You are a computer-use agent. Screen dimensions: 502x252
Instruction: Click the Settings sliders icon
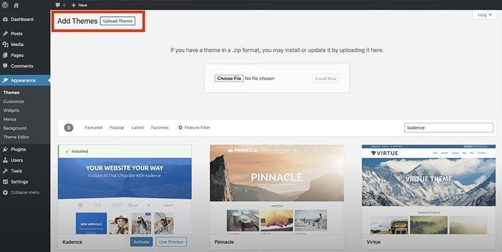(5, 182)
